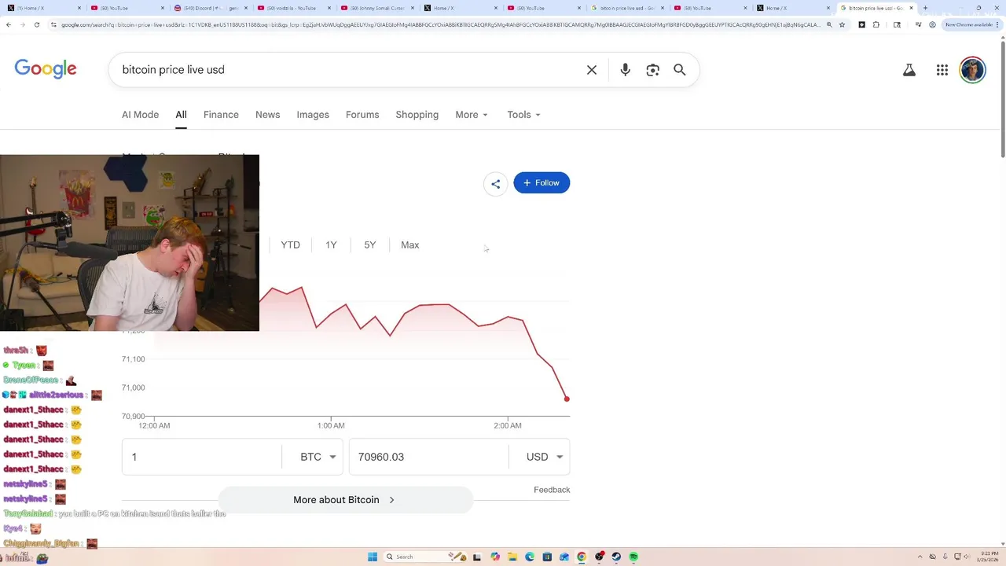Send Feedback on the price card
Image resolution: width=1006 pixels, height=566 pixels.
pos(552,490)
